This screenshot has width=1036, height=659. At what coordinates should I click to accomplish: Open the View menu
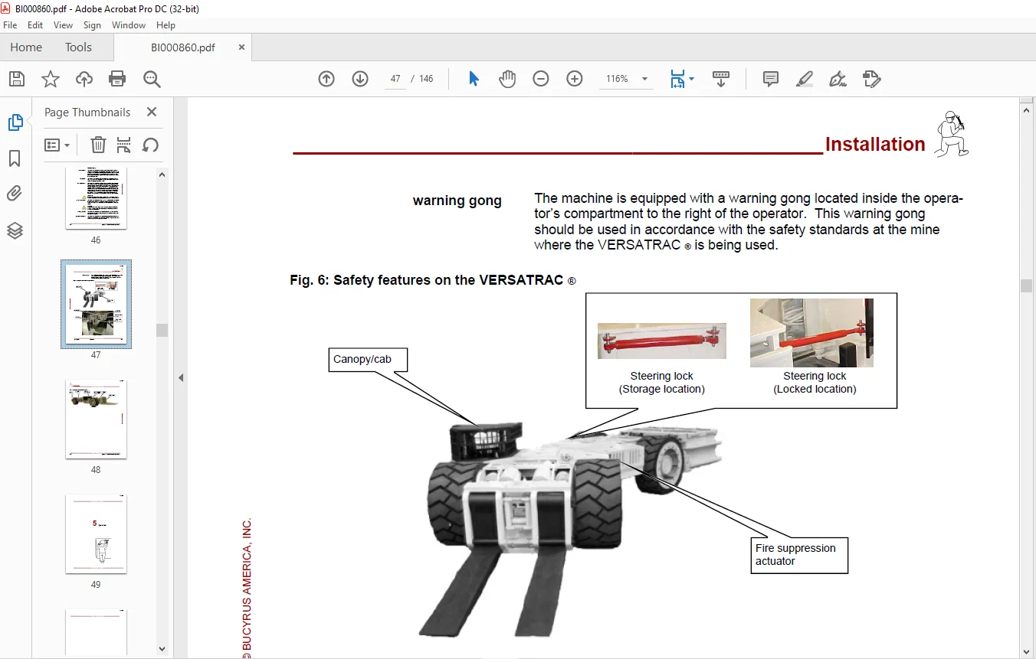pos(64,25)
